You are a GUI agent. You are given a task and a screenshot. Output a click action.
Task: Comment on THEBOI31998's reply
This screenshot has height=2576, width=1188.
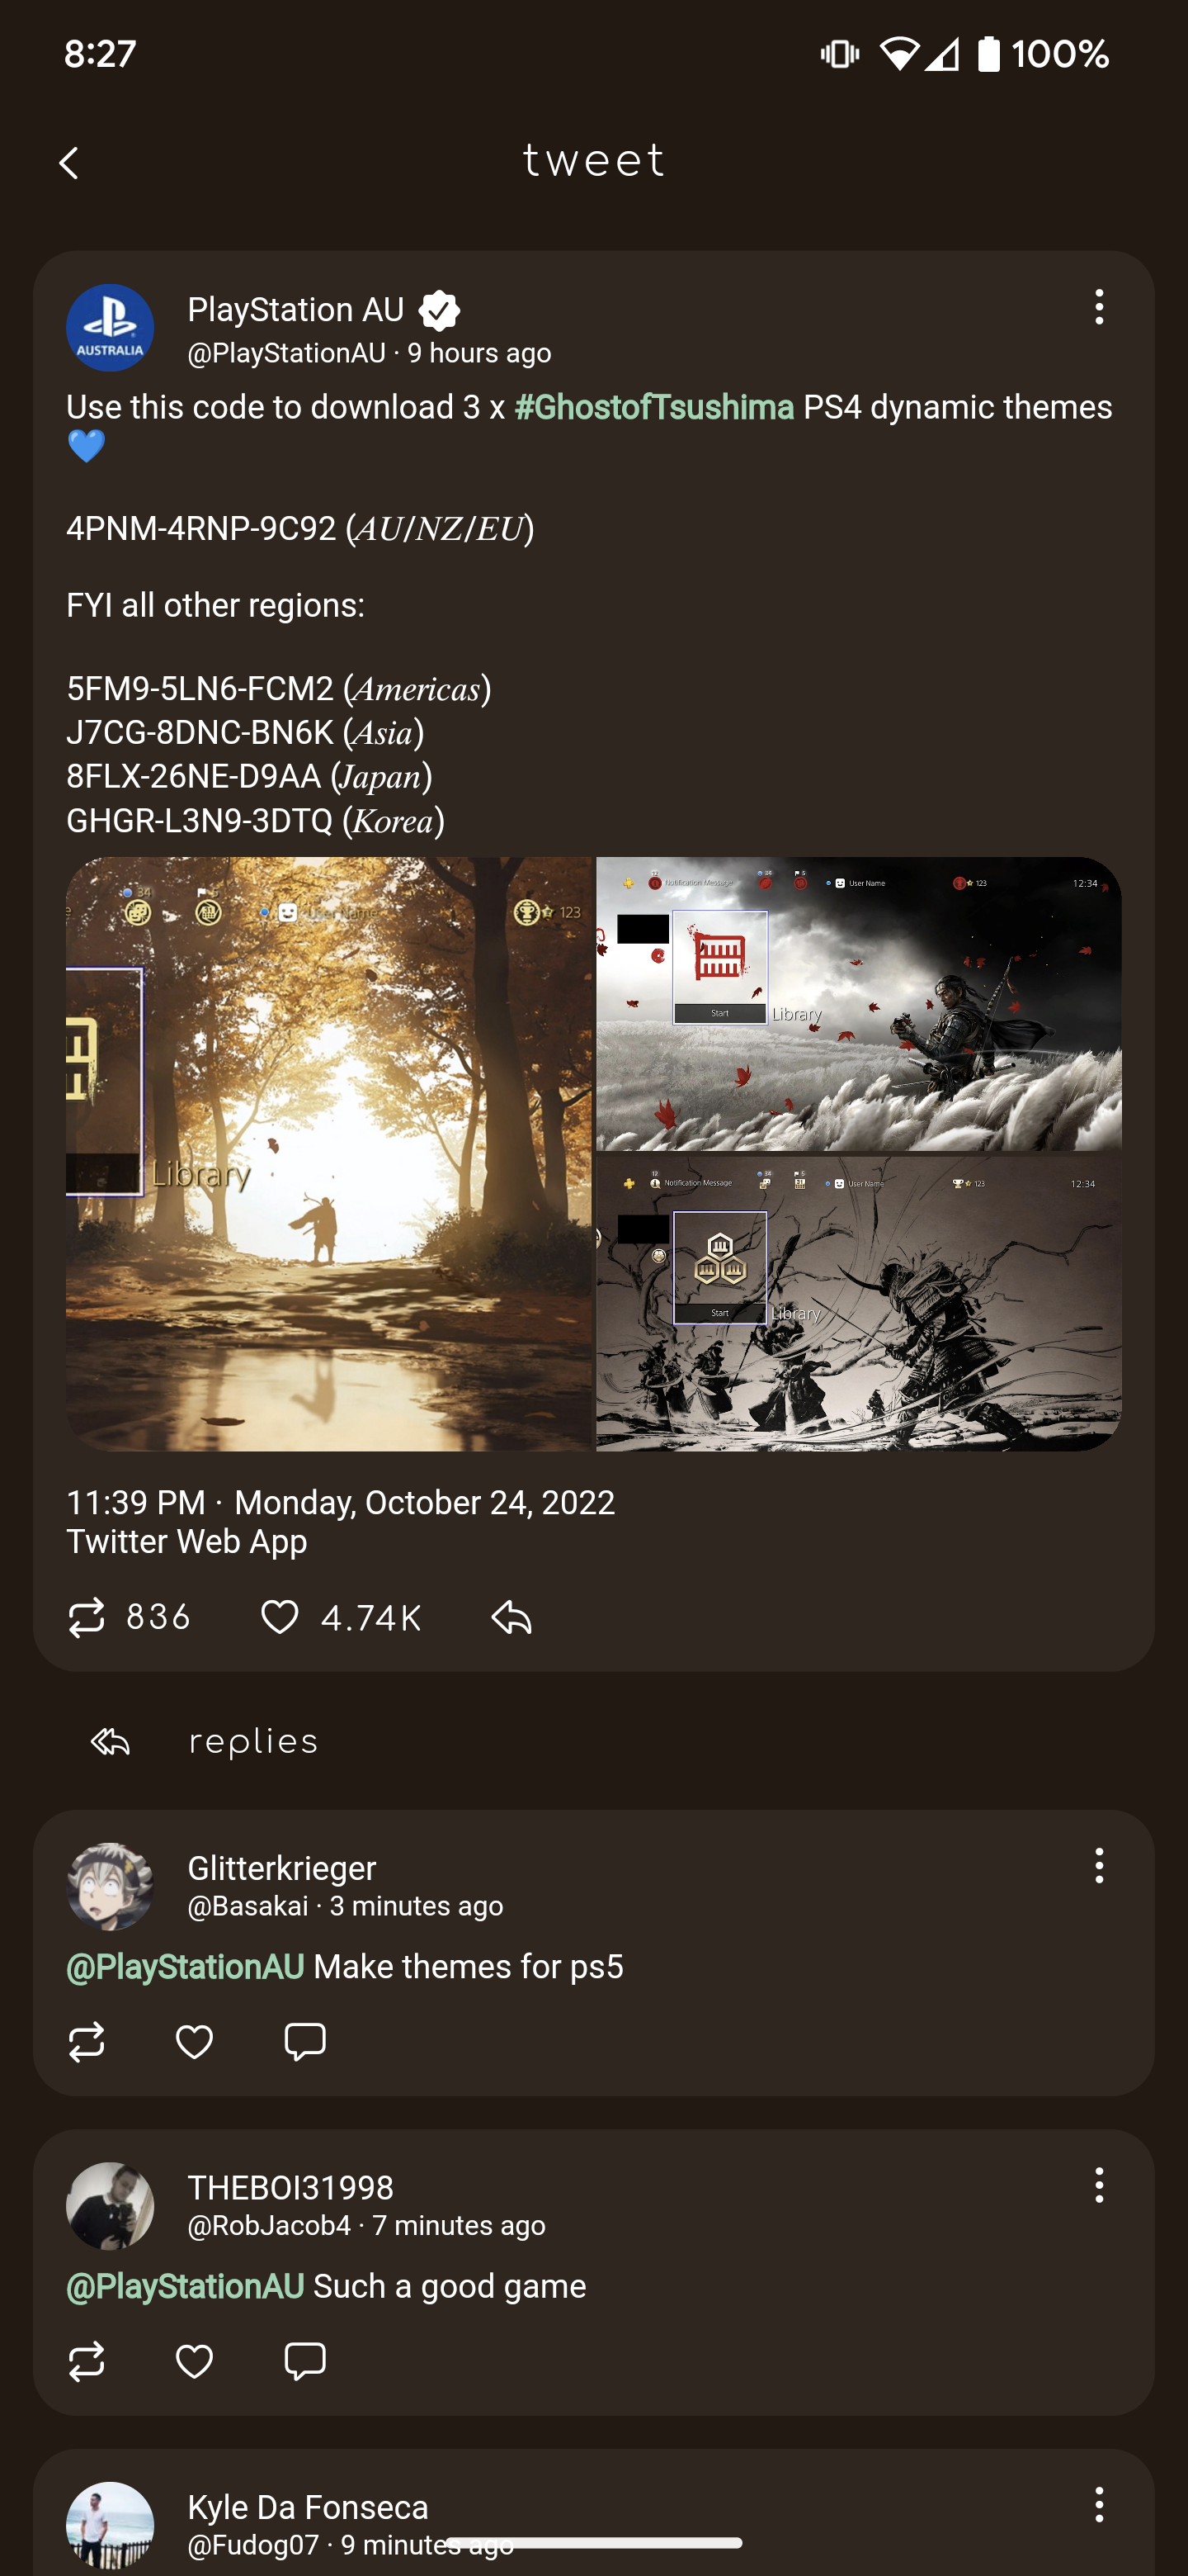(x=304, y=2361)
